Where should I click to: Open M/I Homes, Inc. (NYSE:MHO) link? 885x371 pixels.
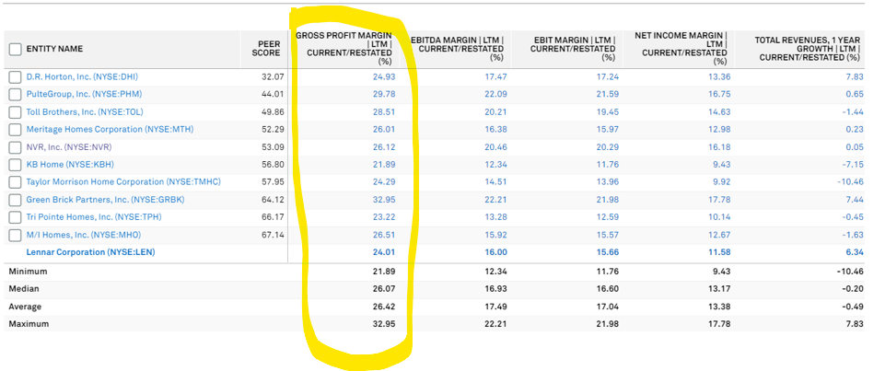[x=84, y=235]
